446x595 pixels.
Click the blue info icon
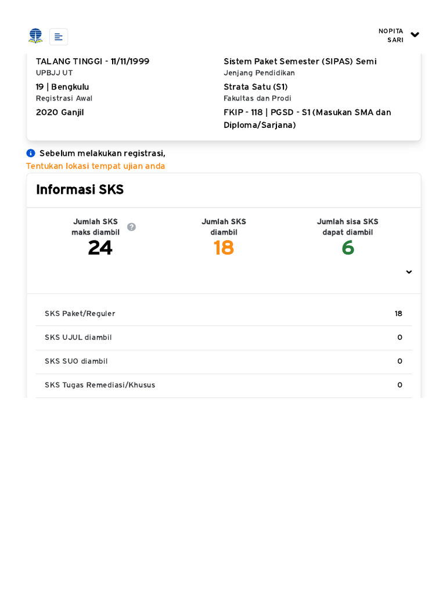[x=31, y=153]
